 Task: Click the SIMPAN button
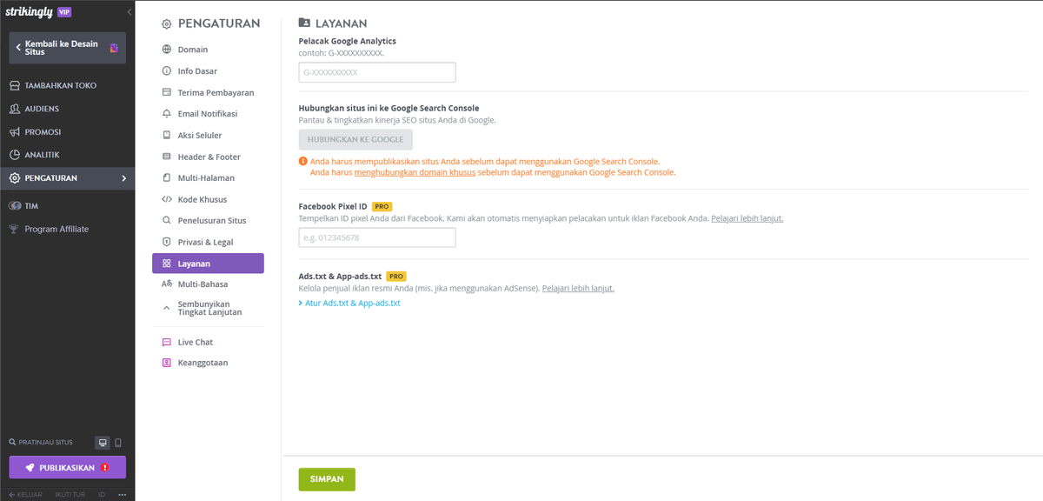coord(326,478)
